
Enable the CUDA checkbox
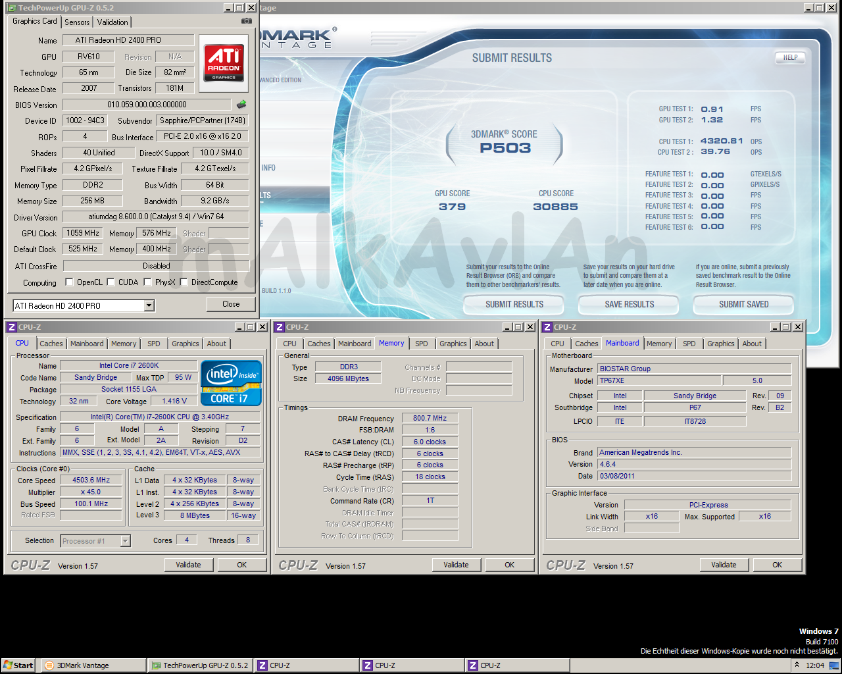[111, 282]
